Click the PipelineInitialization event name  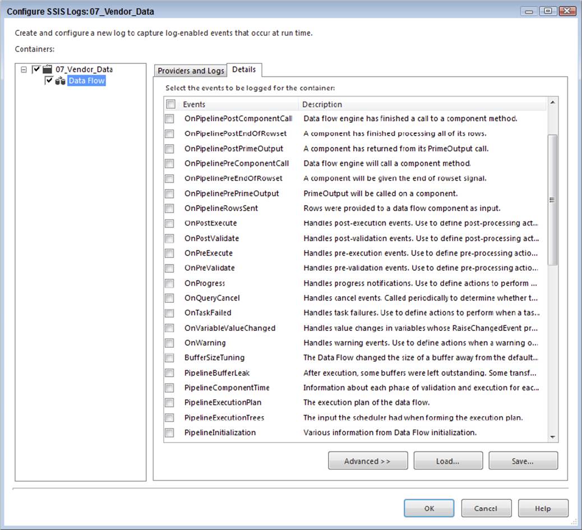tap(220, 433)
